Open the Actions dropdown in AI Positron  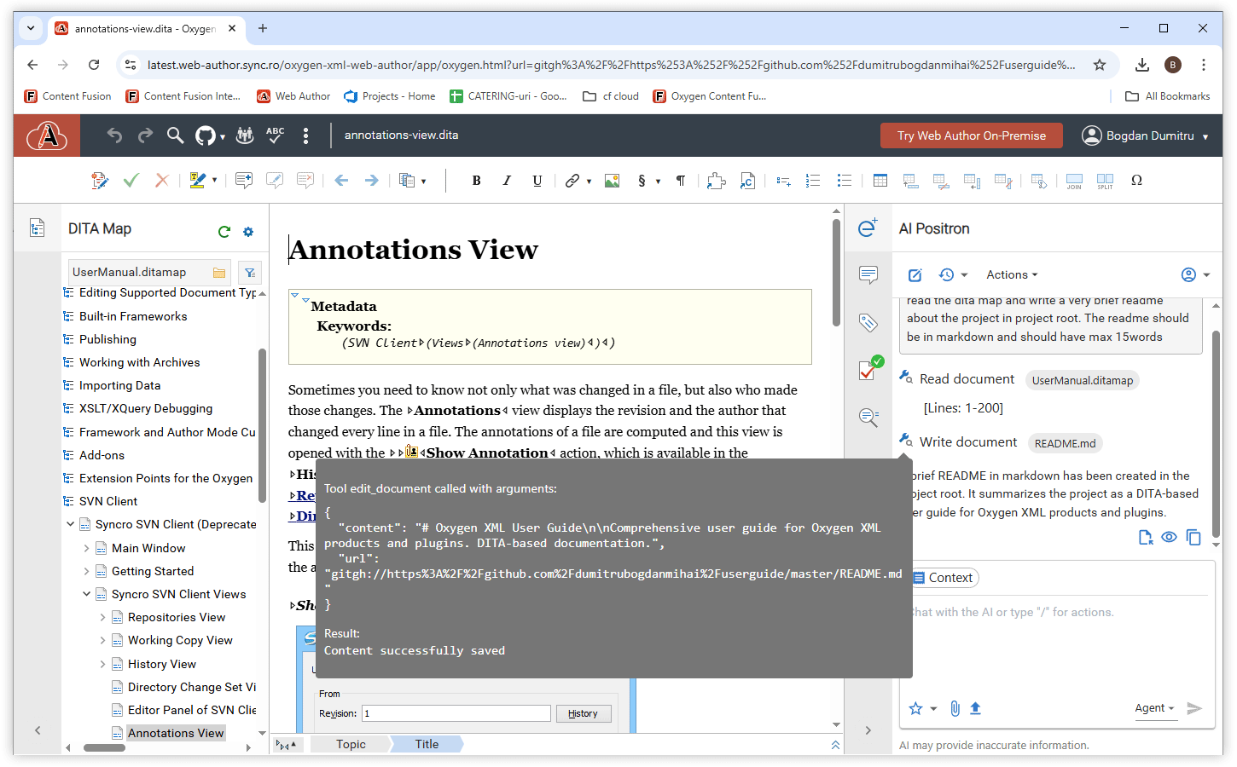pos(1012,274)
